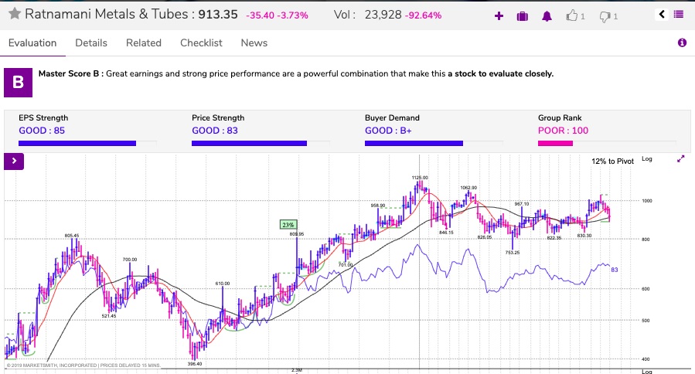Expand the chart side panel arrow
The width and height of the screenshot is (695, 374).
click(15, 161)
